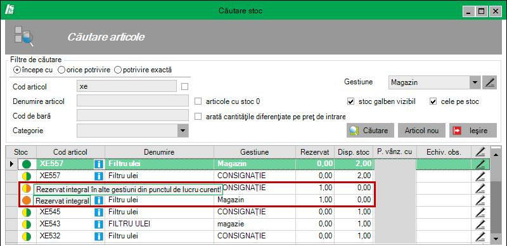The width and height of the screenshot is (507, 246).
Task: Sort by the Rezervat column header
Action: click(315, 152)
